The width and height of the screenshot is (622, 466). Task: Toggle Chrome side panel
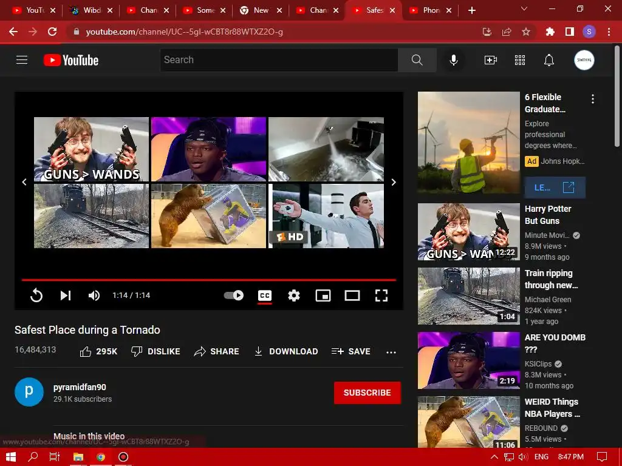[570, 32]
